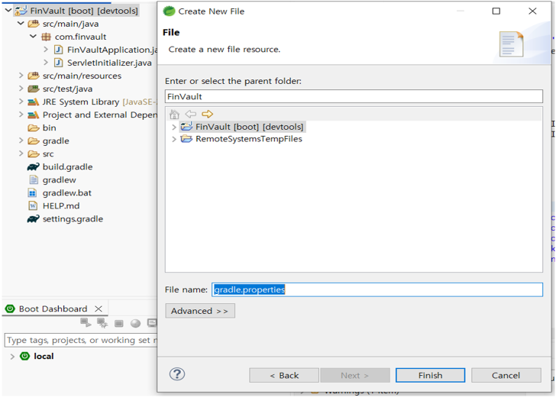Select ServletInitializer.java file
This screenshot has width=556, height=404.
tap(109, 63)
